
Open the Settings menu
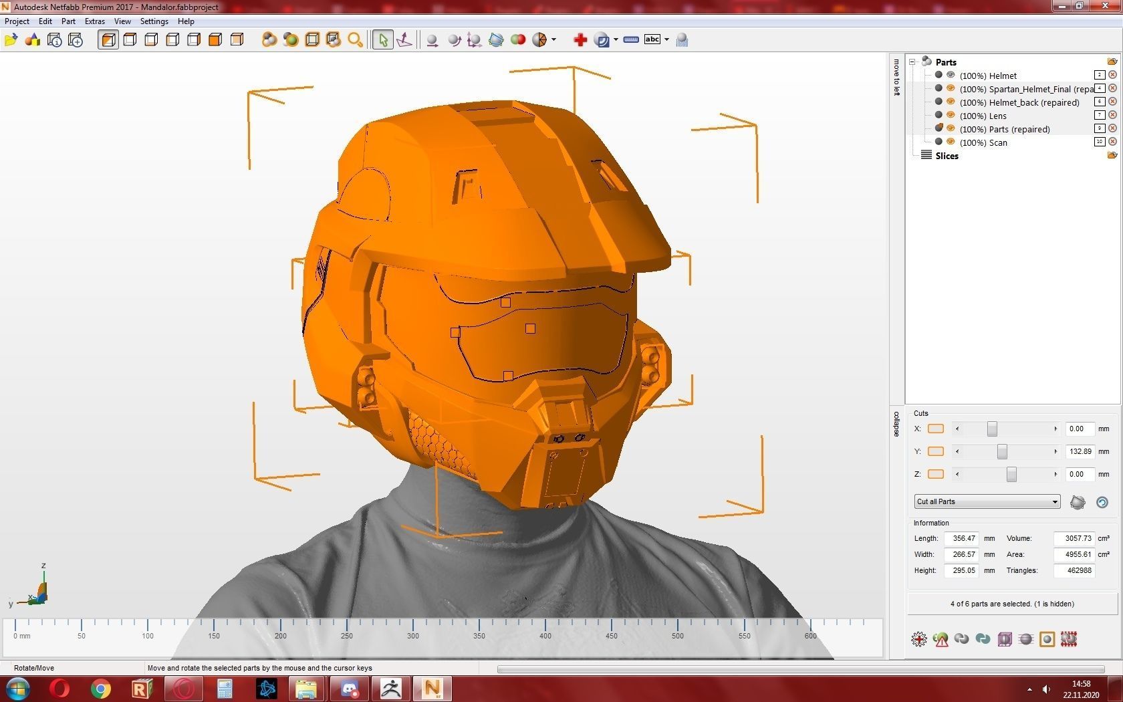coord(154,21)
